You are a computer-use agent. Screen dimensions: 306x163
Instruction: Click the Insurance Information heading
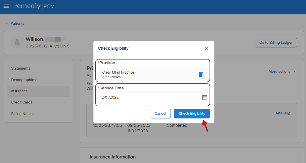[x=113, y=157]
